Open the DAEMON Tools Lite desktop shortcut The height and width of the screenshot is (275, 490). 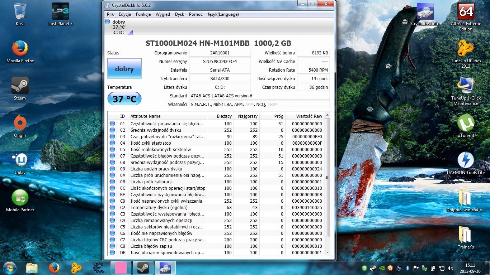pyautogui.click(x=466, y=163)
